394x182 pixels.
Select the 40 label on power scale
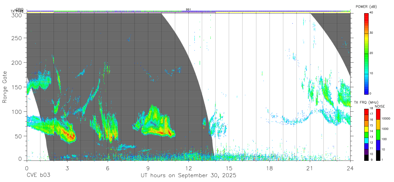(x=372, y=13)
